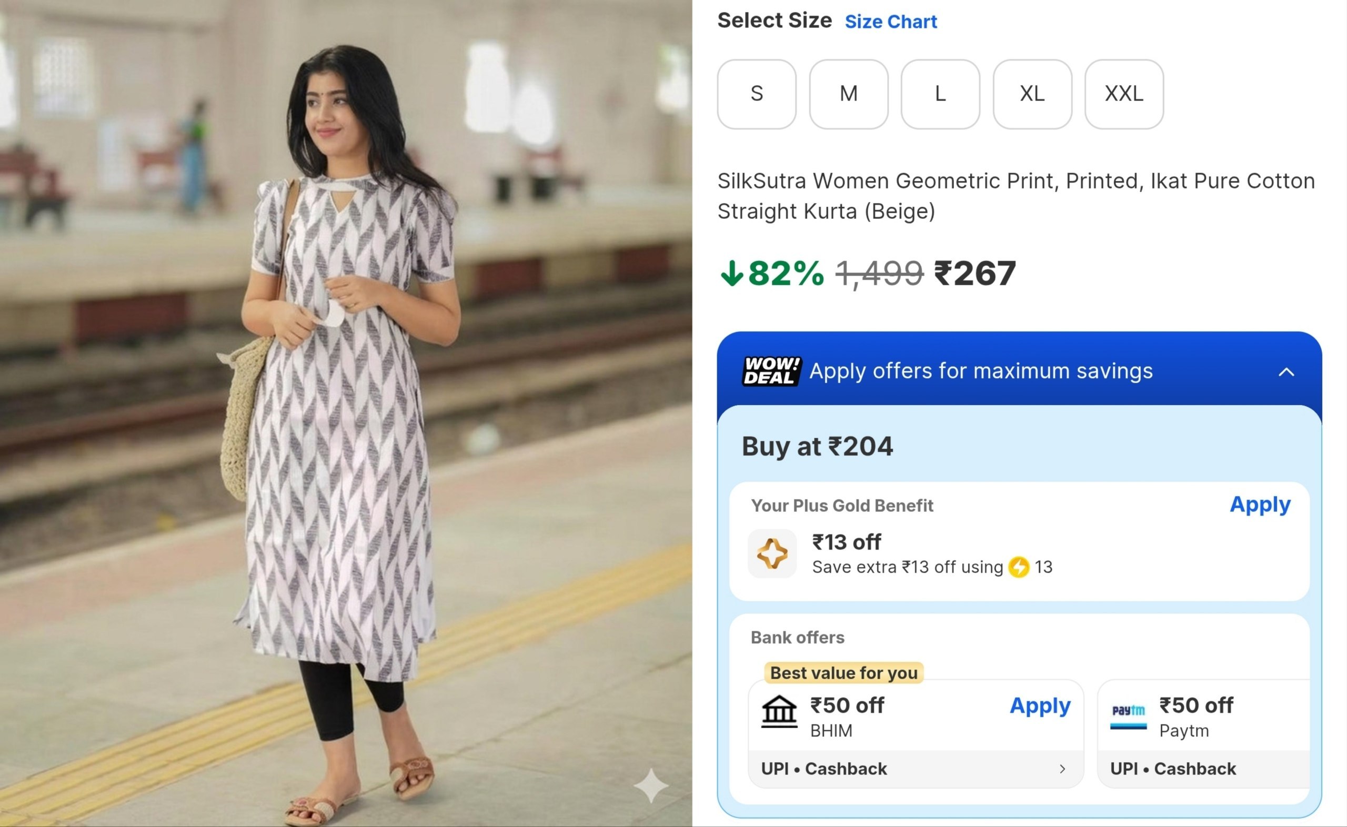Click the sparkle icon on product image
1347x827 pixels.
coord(651,785)
